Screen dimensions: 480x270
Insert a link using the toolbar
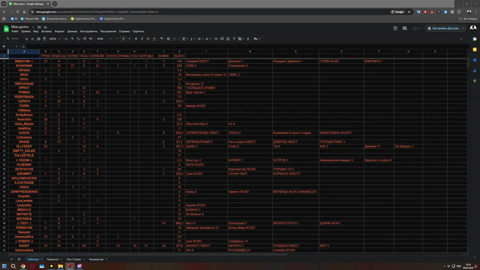(x=216, y=39)
